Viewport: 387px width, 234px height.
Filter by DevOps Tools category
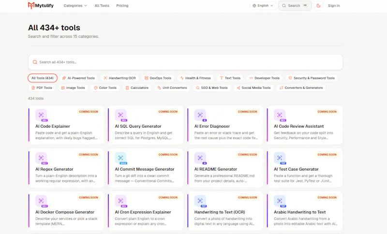point(158,78)
